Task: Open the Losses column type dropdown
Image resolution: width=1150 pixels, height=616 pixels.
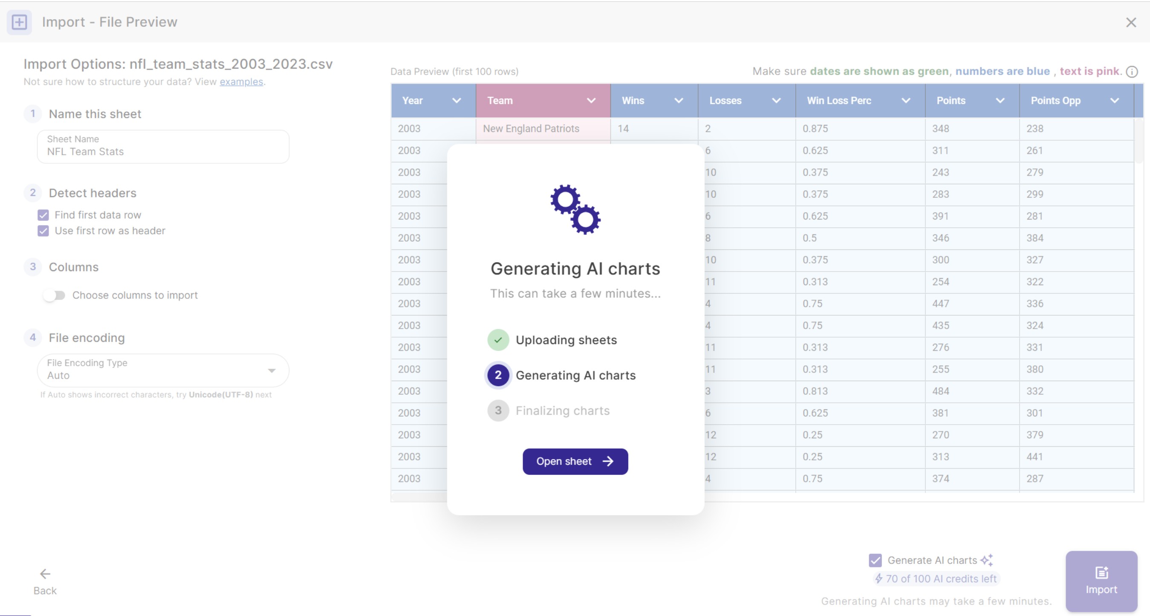Action: [x=776, y=101]
